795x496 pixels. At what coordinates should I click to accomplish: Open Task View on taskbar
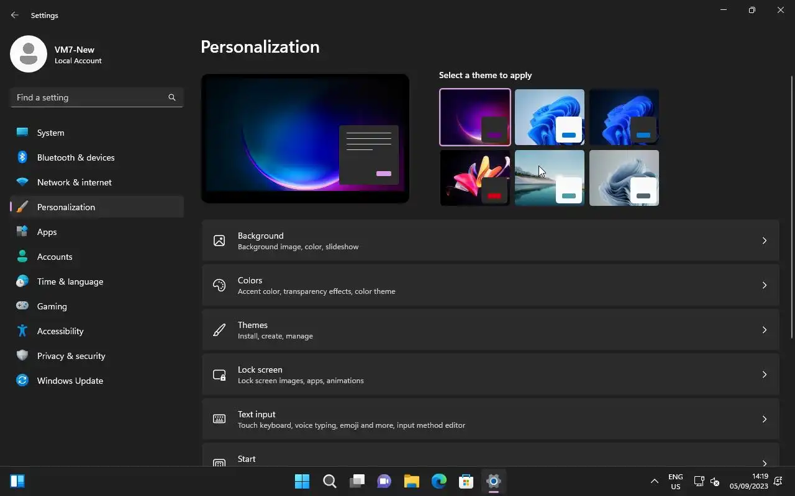click(357, 481)
